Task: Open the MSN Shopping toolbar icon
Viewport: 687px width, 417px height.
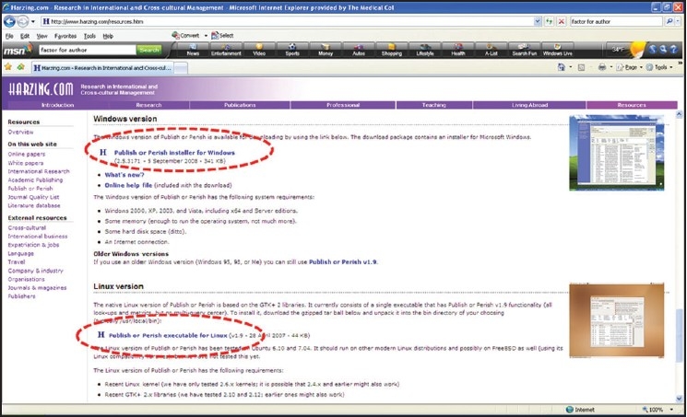Action: click(392, 50)
